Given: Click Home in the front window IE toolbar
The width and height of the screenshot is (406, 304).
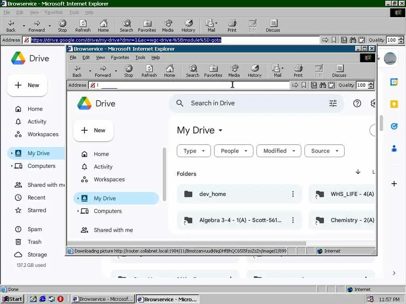Looking at the screenshot, I should [x=170, y=71].
